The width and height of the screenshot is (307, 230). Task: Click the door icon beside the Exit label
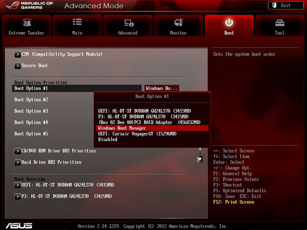tap(274, 5)
